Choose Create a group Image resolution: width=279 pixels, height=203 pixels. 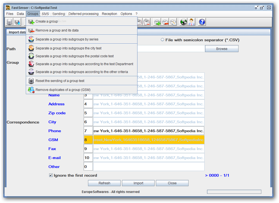[x=82, y=21]
